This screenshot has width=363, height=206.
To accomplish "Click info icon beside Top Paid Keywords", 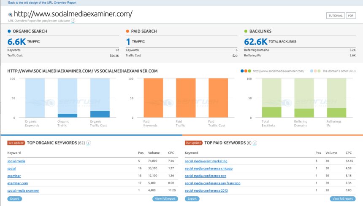I will point(255,143).
